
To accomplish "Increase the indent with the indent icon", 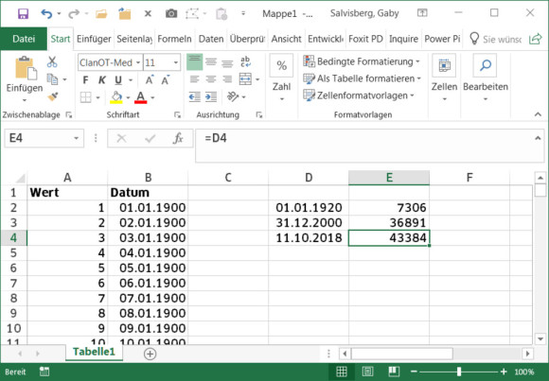I will coord(211,97).
